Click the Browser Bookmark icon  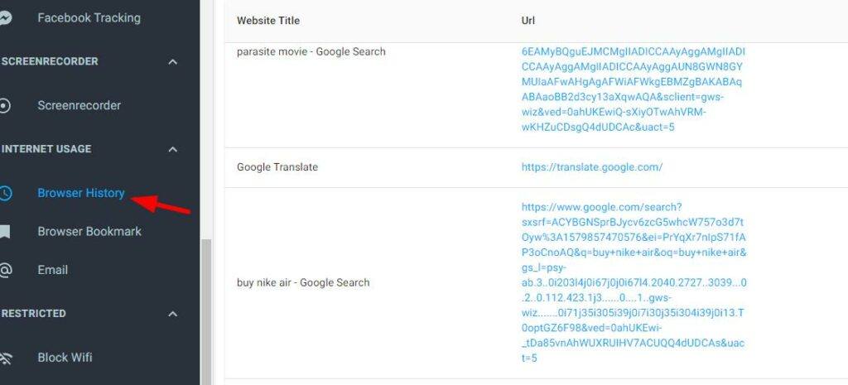pyautogui.click(x=5, y=232)
